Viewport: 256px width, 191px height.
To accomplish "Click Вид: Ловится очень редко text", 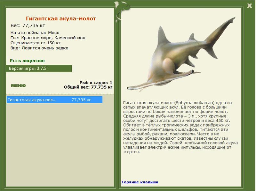I will coord(39,48).
